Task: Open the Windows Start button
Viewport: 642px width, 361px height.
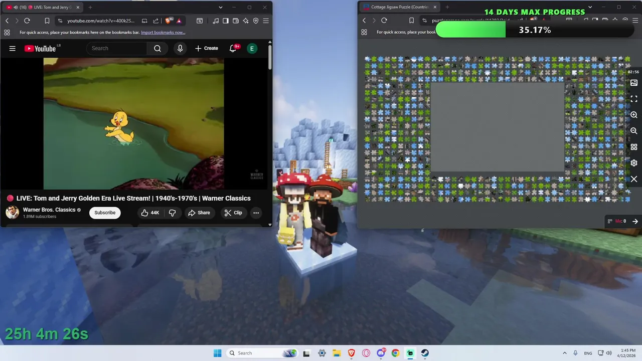Action: pyautogui.click(x=217, y=353)
